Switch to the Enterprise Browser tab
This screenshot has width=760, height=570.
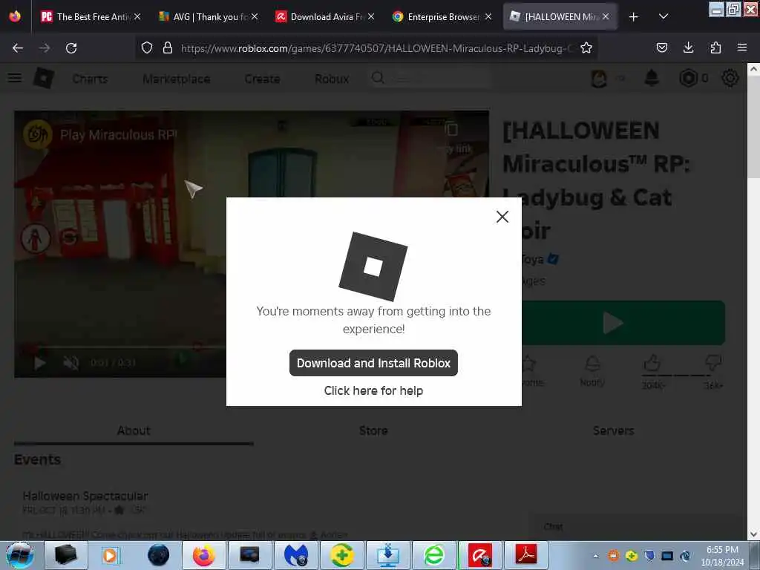pyautogui.click(x=442, y=17)
